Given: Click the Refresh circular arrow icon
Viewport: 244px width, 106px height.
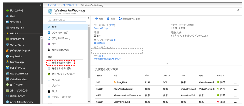Looking at the screenshot, I should coord(120,19).
